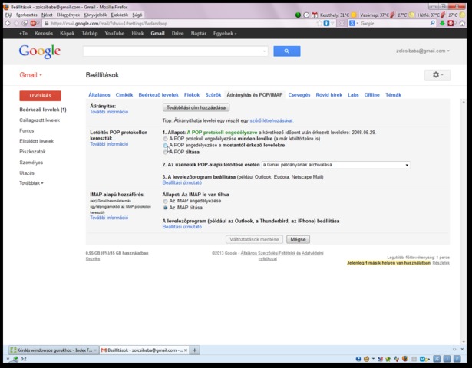
Task: Switch to the Labs settings tab
Action: pyautogui.click(x=353, y=95)
